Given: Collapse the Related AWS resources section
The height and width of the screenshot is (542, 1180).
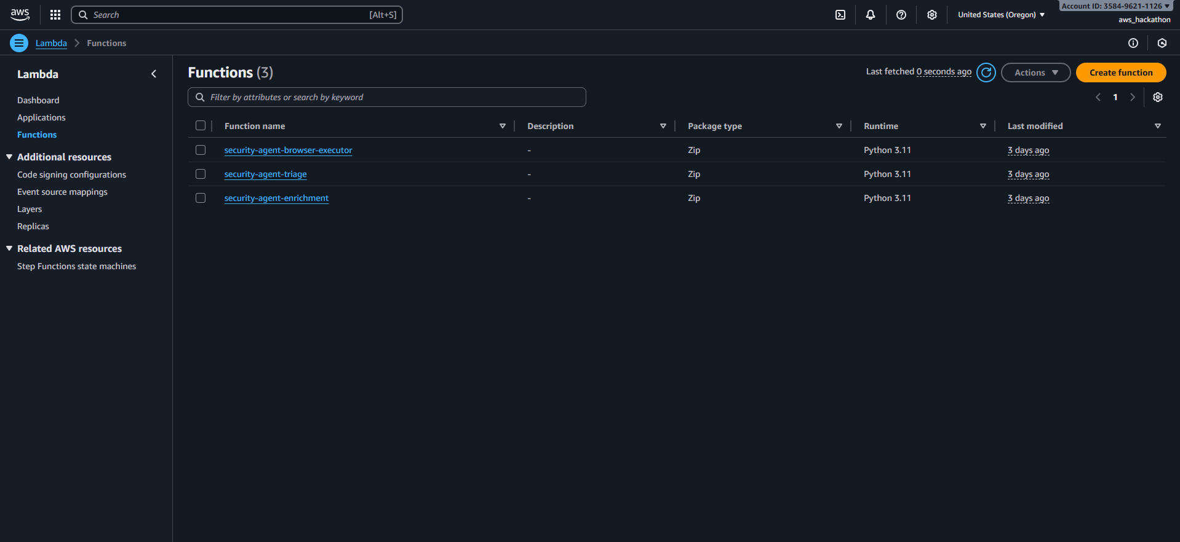Looking at the screenshot, I should pos(9,248).
